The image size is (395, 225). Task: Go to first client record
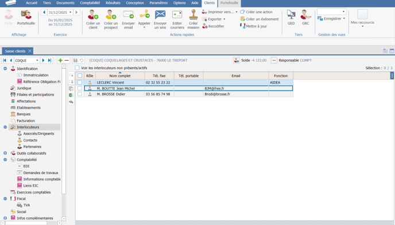(x=5, y=60)
